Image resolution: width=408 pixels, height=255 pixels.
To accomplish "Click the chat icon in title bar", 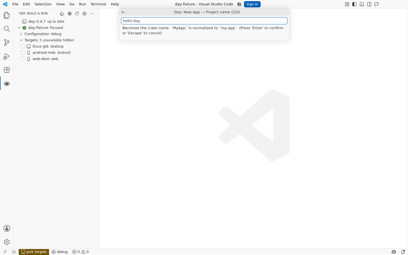I will click(x=377, y=4).
